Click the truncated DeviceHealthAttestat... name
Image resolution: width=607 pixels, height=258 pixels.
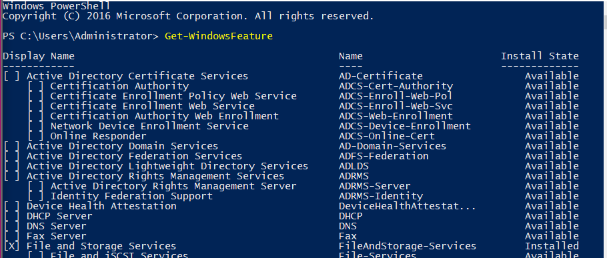pos(408,206)
